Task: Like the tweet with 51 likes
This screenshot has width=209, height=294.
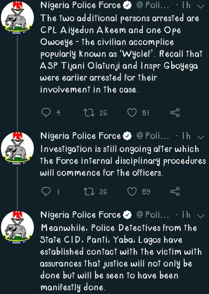Action: [x=132, y=113]
